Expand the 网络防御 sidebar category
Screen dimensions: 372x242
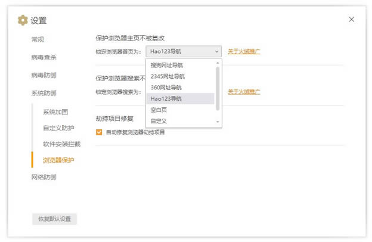point(44,177)
